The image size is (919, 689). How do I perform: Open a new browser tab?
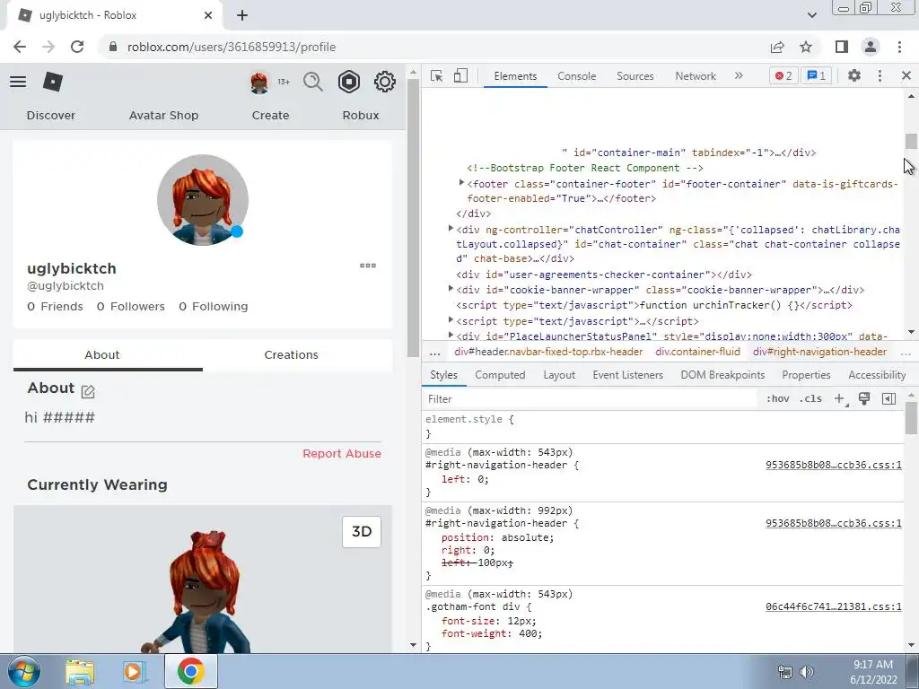pyautogui.click(x=242, y=15)
